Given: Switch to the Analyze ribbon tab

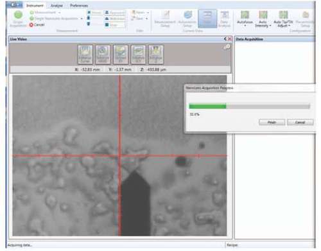Looking at the screenshot, I should pyautogui.click(x=56, y=6).
